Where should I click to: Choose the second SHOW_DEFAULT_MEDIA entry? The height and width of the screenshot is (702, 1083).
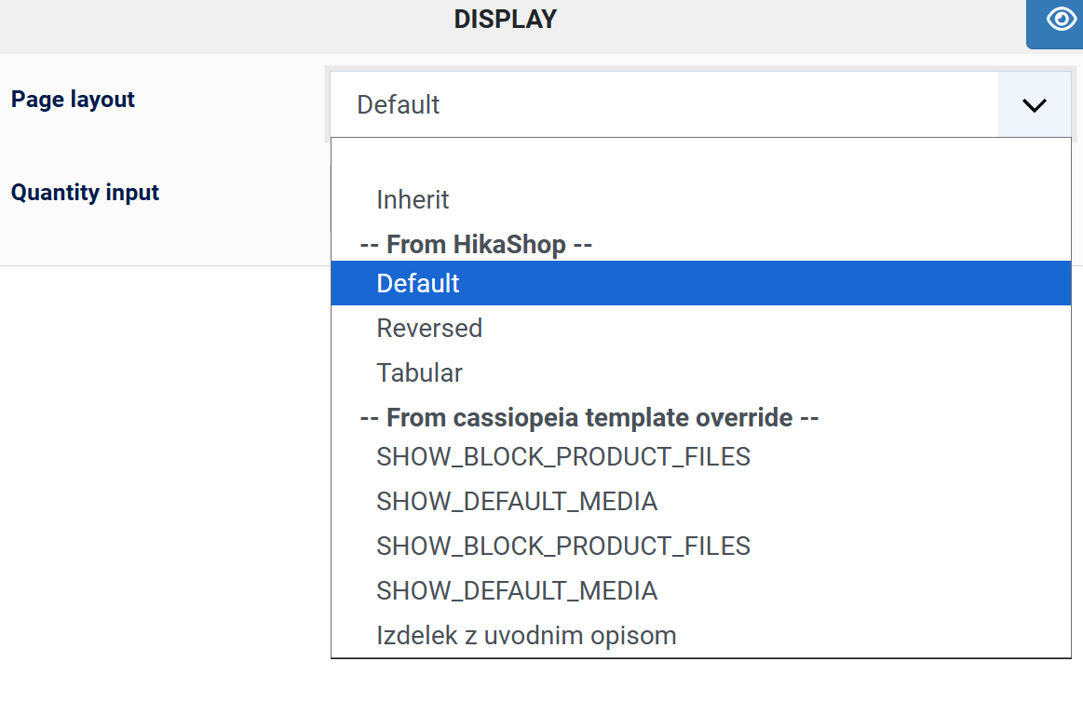click(516, 590)
